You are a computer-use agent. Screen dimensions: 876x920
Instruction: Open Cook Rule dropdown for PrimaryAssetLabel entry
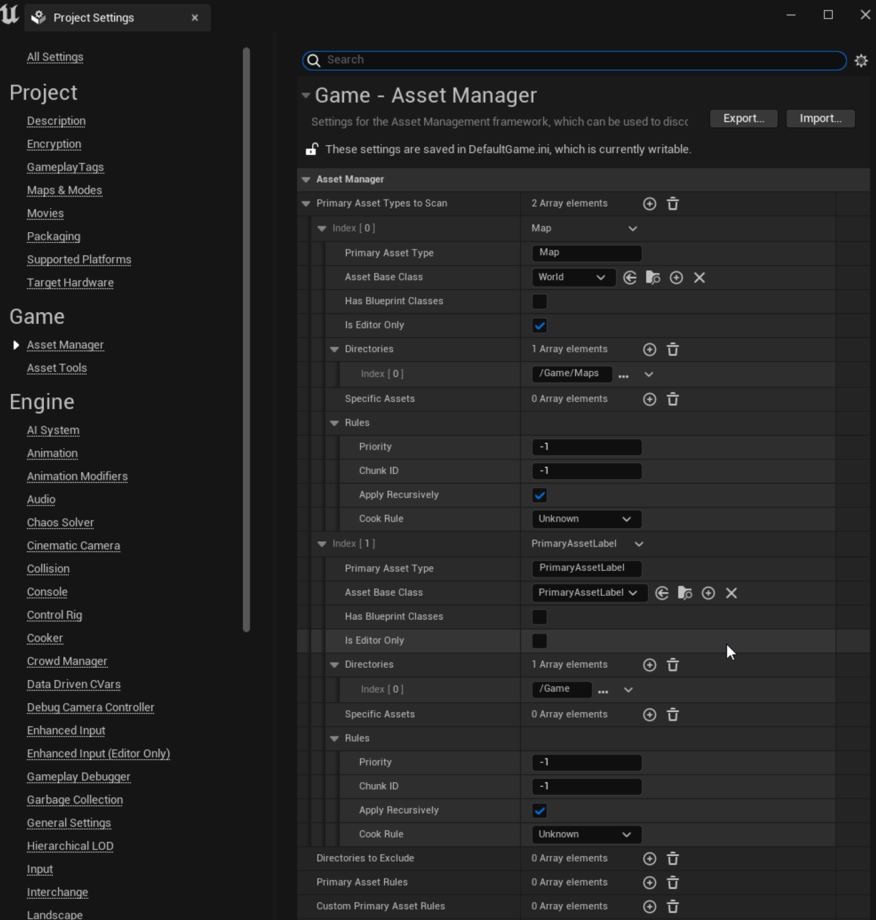586,834
